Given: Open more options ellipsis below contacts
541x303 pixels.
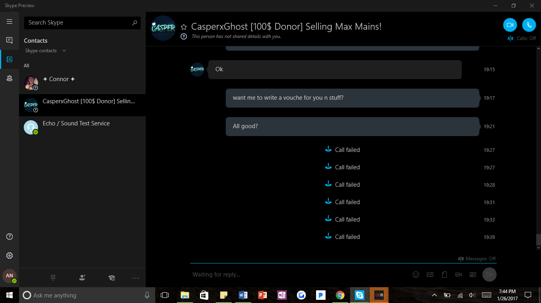Looking at the screenshot, I should point(136,278).
